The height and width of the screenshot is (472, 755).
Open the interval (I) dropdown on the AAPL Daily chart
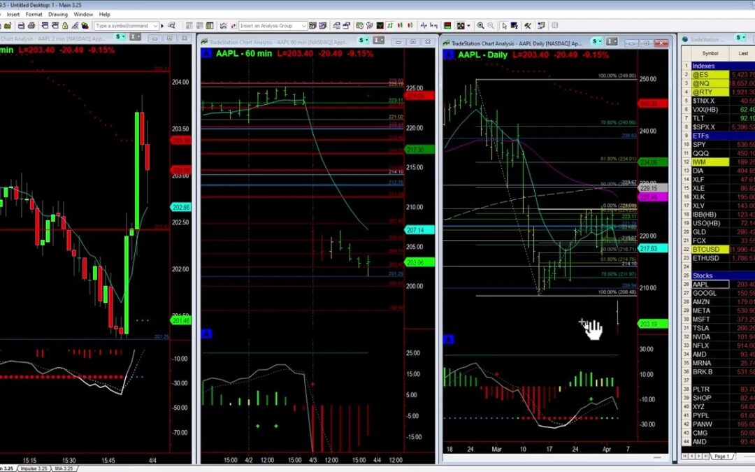click(612, 42)
